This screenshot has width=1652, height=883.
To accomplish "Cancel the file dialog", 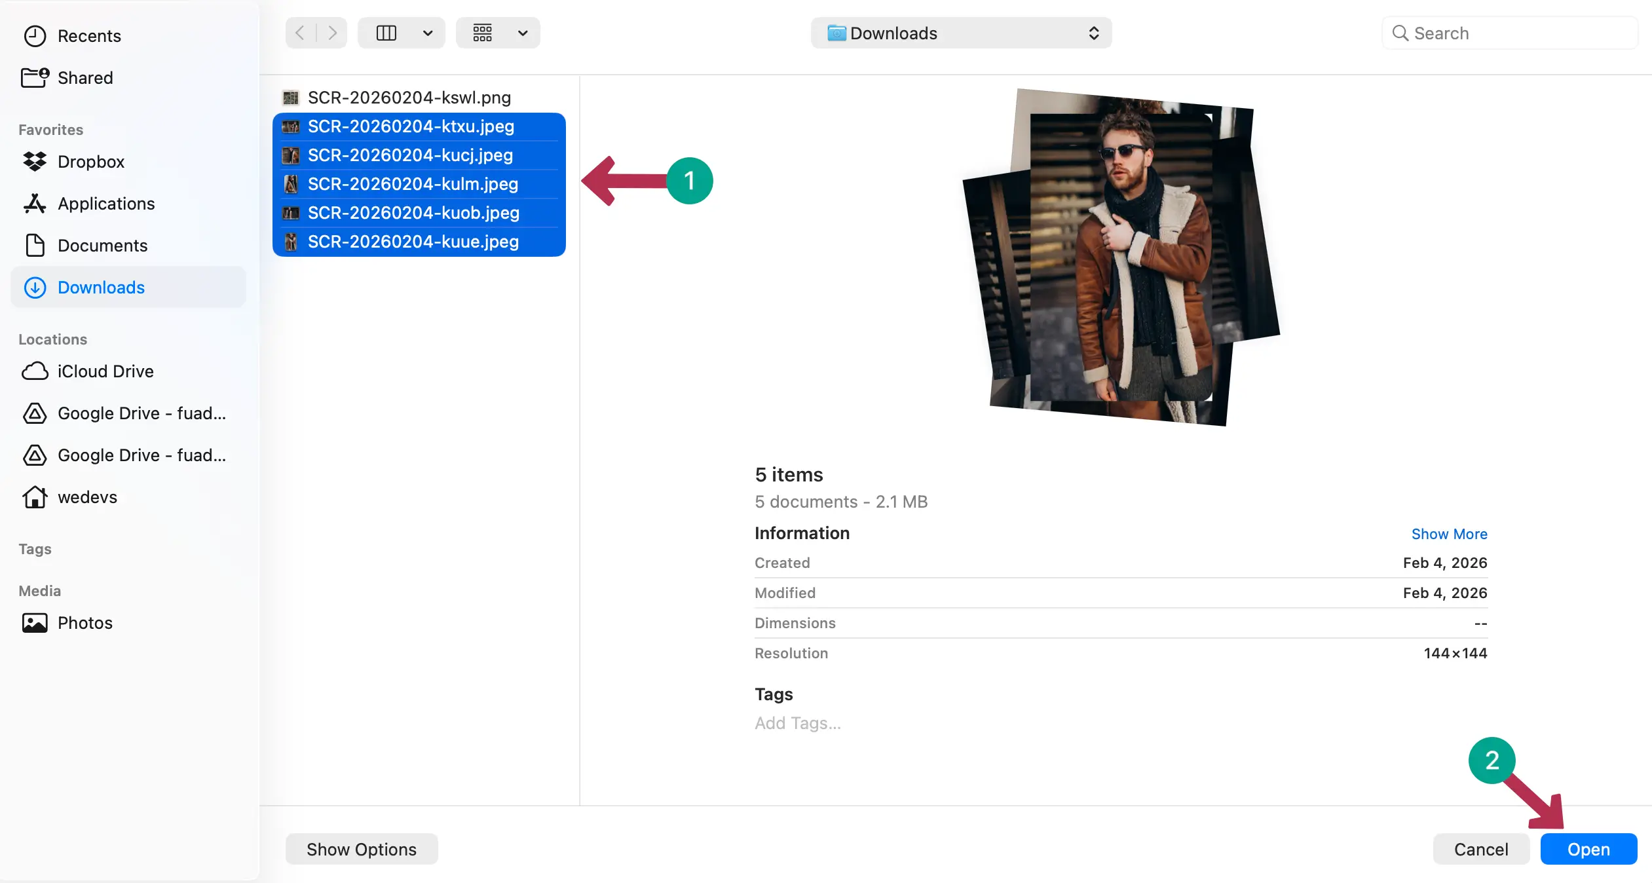I will (x=1480, y=849).
